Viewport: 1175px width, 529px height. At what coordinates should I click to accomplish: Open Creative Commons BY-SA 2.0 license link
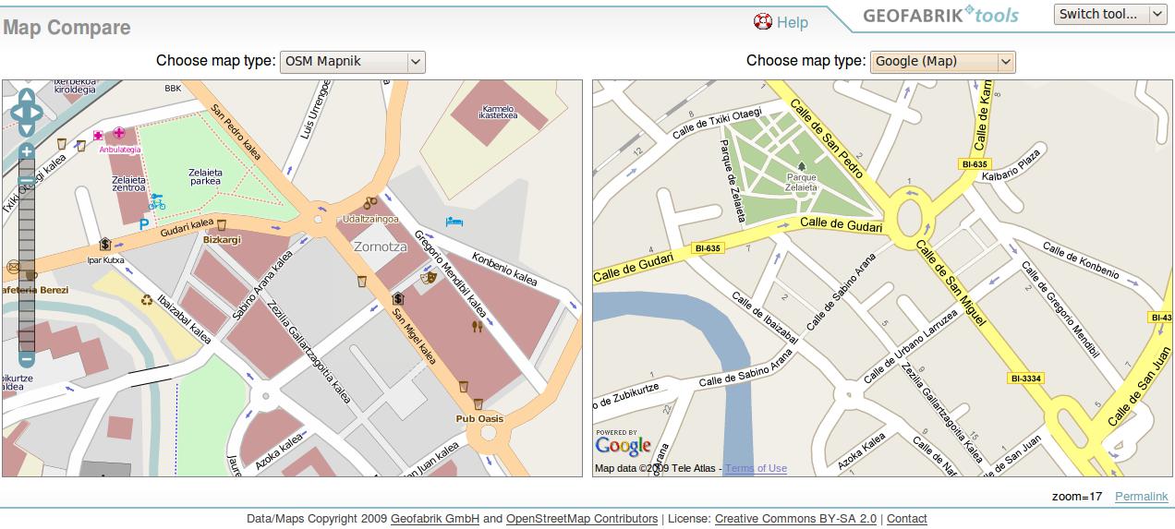pyautogui.click(x=795, y=519)
